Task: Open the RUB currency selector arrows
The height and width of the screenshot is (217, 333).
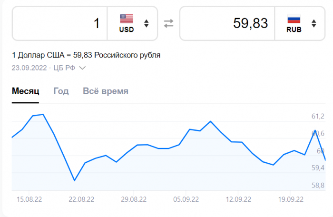Action: coord(314,23)
